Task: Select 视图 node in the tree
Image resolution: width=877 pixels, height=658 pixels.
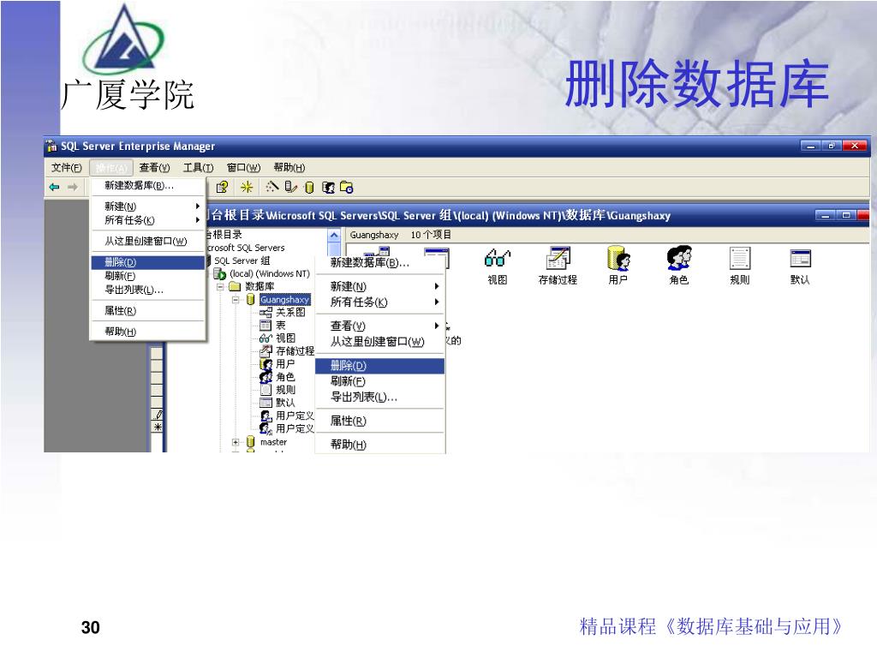Action: point(286,338)
